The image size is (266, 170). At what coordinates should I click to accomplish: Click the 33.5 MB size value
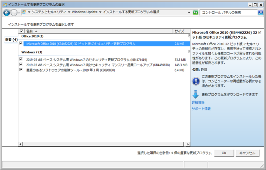click(180, 60)
